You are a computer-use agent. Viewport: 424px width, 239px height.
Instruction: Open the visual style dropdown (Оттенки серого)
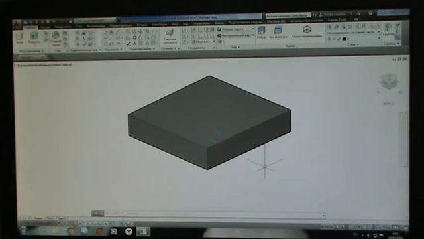click(x=236, y=29)
